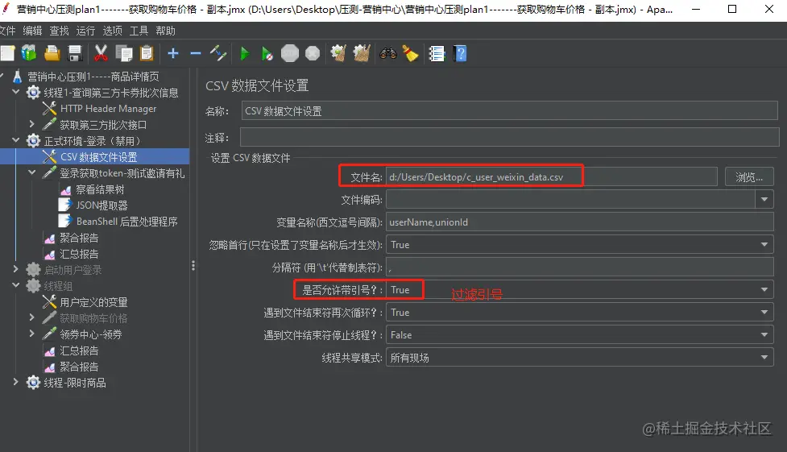Click the Paste clipboard icon

pos(147,53)
